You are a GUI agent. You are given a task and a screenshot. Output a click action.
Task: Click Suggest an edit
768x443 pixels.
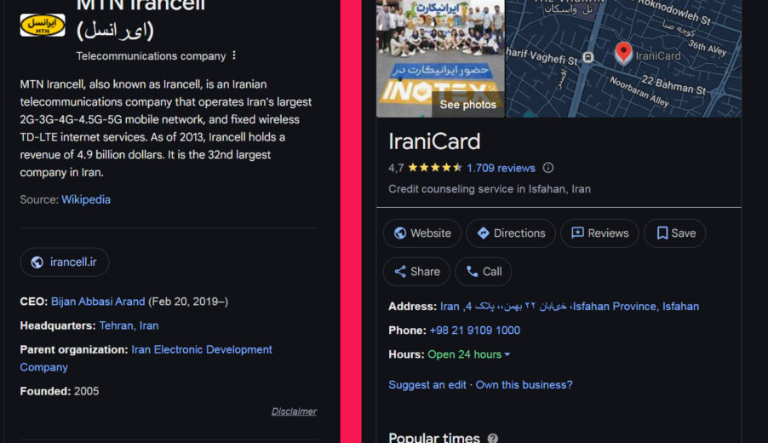pyautogui.click(x=427, y=385)
